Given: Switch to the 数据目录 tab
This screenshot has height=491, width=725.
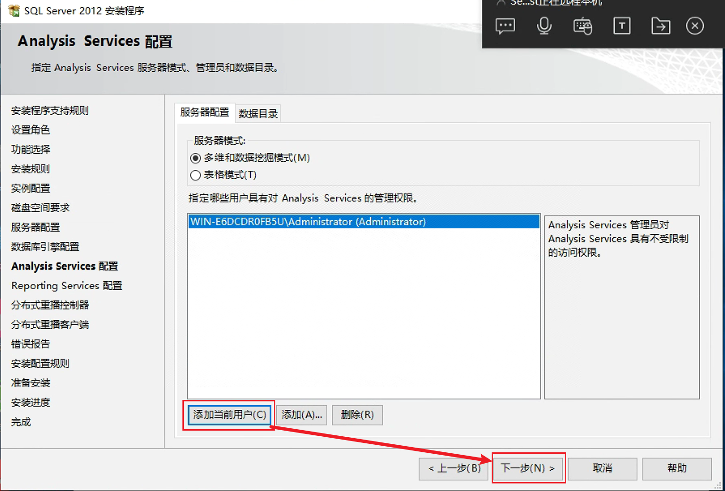Looking at the screenshot, I should click(x=258, y=114).
